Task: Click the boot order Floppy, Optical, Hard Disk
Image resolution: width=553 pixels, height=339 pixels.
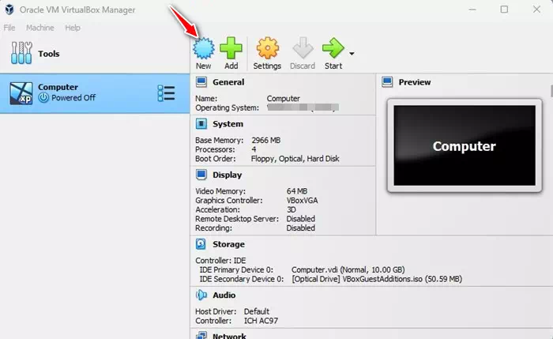Action: tap(295, 159)
